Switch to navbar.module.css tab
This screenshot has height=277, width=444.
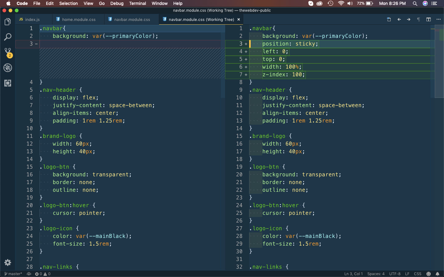coord(132,19)
